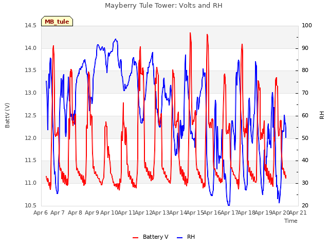Click the BattV (V) axis label
329x247 pixels.
point(7,115)
